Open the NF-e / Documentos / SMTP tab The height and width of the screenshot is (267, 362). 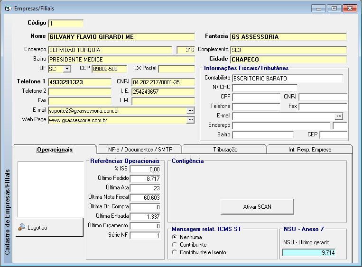[x=139, y=150]
